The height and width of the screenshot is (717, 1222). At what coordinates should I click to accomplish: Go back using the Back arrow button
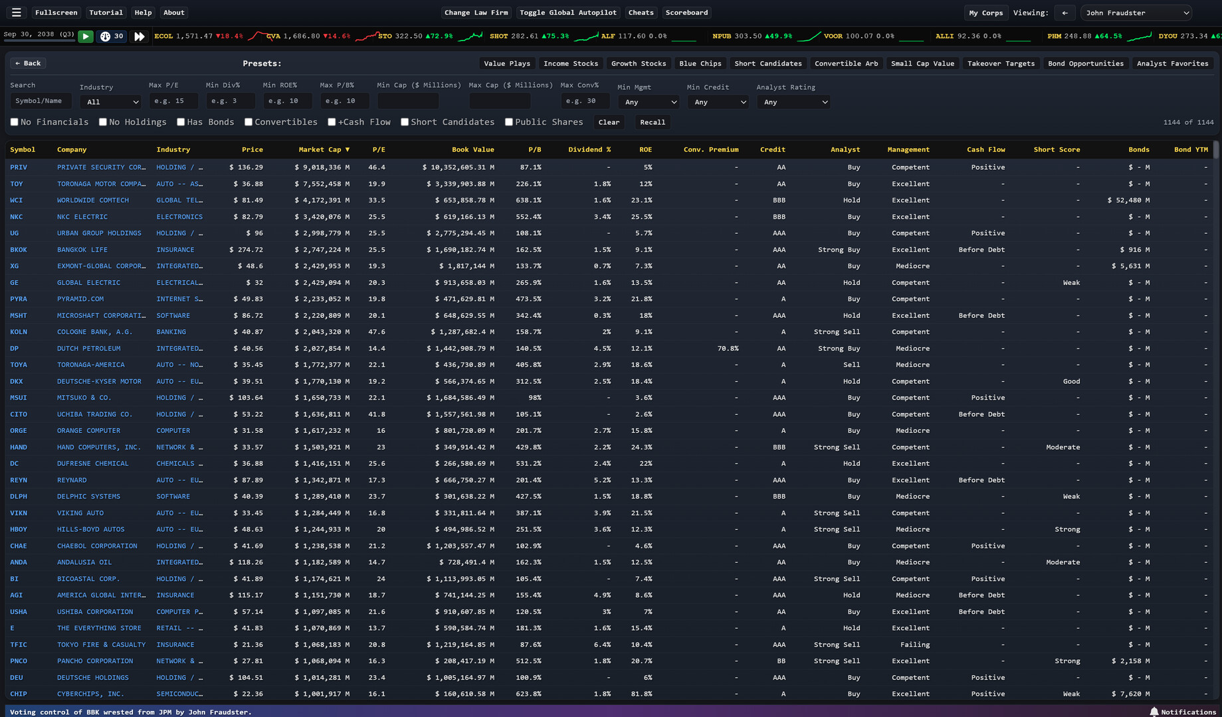[28, 64]
